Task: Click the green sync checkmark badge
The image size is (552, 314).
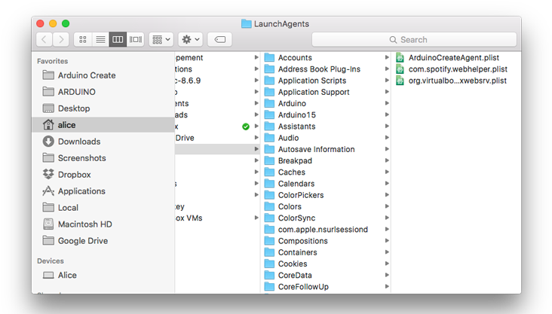Action: click(x=246, y=127)
